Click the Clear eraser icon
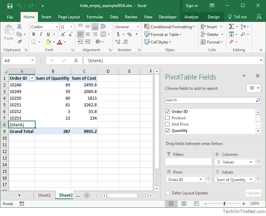The width and height of the screenshot is (266, 216). (x=231, y=42)
